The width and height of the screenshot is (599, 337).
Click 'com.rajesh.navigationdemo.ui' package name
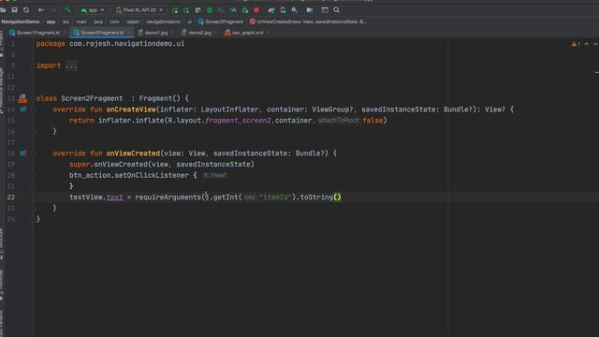click(127, 44)
